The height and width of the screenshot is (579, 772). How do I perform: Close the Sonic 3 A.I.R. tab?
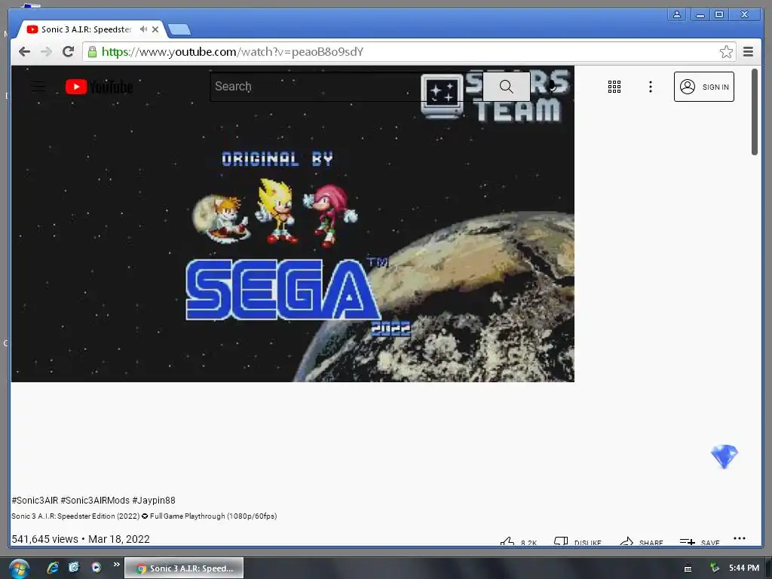click(x=155, y=29)
